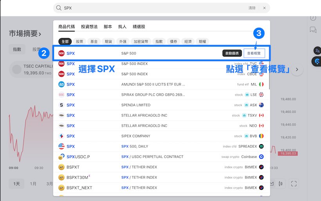The height and width of the screenshot is (201, 321).
Task: Open the 找人 tab
Action: click(x=123, y=27)
